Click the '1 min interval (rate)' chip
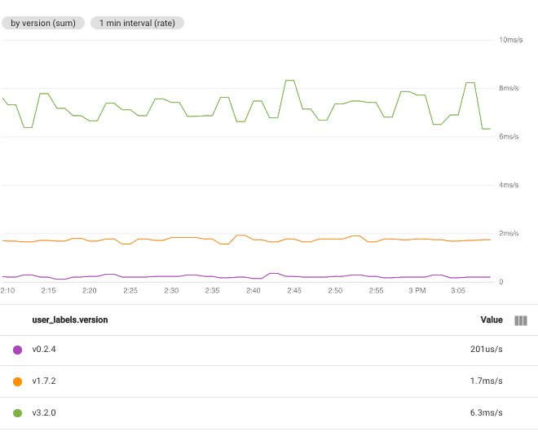The width and height of the screenshot is (538, 436). tap(137, 23)
